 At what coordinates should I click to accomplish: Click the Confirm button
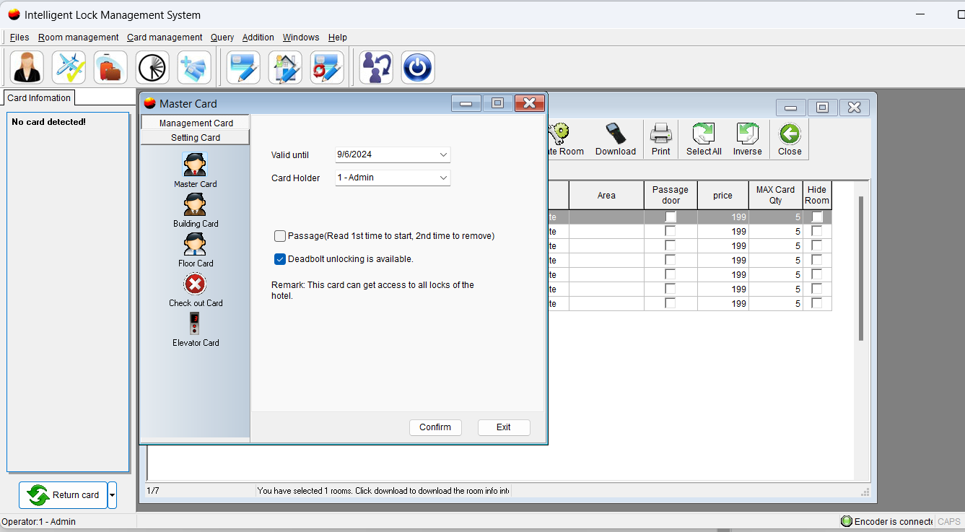click(x=435, y=427)
